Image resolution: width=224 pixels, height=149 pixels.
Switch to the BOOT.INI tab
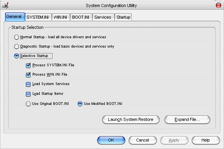(81, 17)
